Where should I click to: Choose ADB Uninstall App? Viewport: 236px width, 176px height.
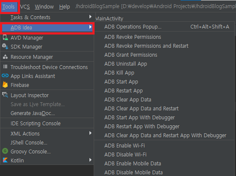click(164, 63)
